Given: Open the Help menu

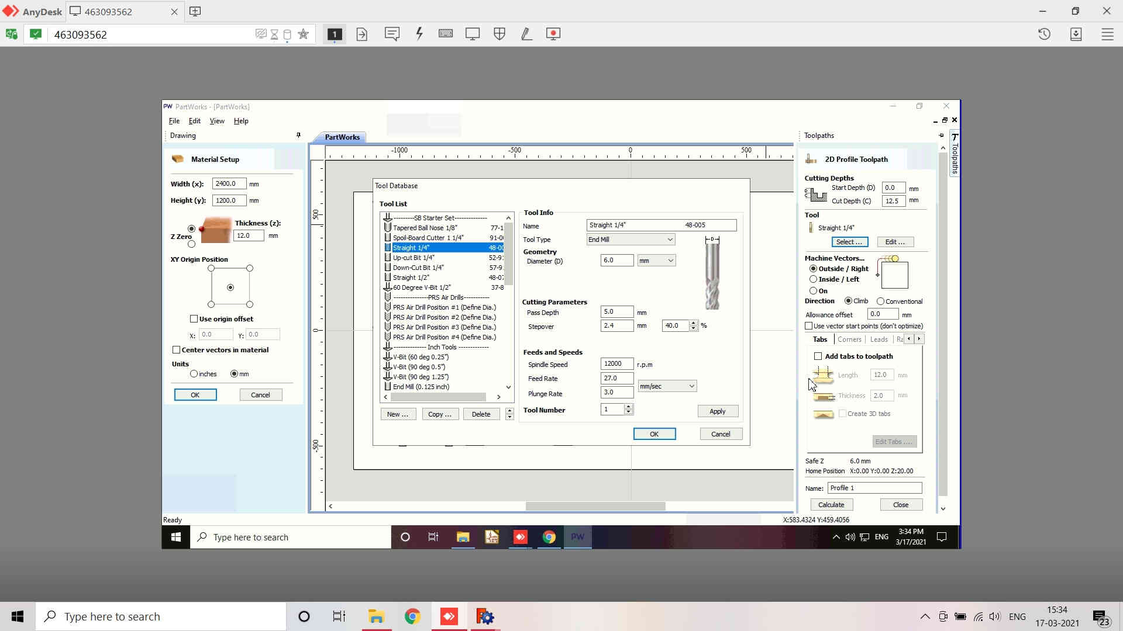Looking at the screenshot, I should pos(241,121).
